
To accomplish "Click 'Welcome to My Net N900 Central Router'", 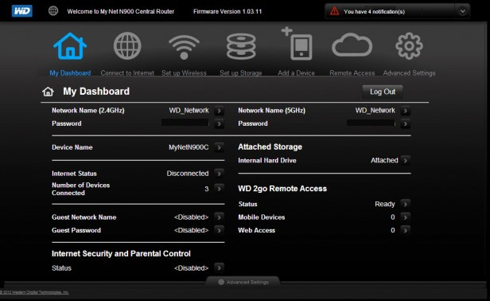I will point(121,12).
